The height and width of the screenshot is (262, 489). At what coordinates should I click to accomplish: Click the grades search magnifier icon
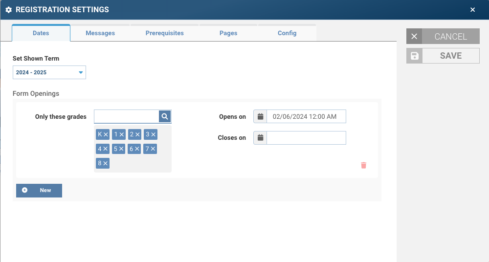[165, 116]
